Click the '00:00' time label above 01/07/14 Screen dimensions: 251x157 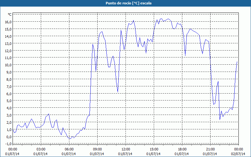(13, 149)
